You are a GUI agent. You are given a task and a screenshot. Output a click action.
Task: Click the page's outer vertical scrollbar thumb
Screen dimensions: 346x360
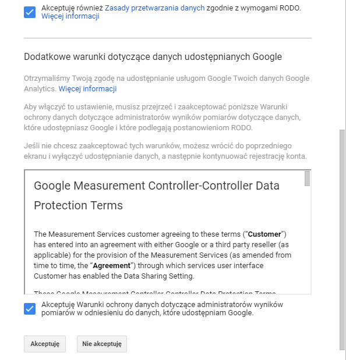(x=343, y=240)
